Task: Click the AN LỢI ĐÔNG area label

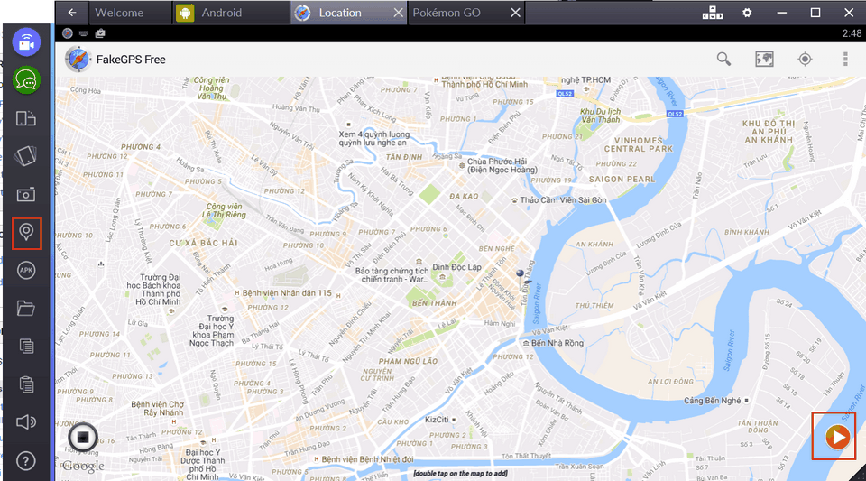Action: point(670,382)
